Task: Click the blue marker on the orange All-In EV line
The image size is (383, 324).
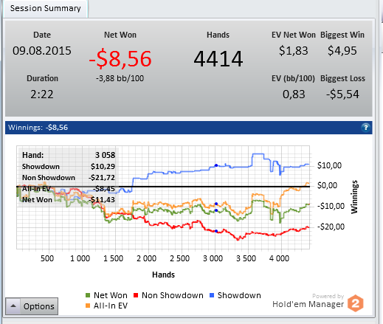Action: point(216,204)
